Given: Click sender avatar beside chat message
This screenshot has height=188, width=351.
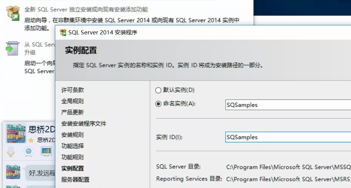Looking at the screenshot, I should (13, 172).
